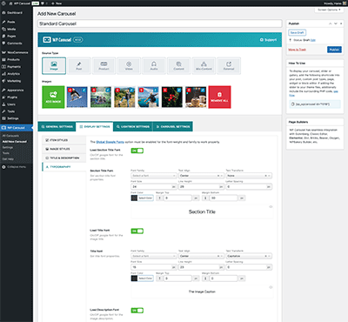Open Image Styles section

click(64, 149)
